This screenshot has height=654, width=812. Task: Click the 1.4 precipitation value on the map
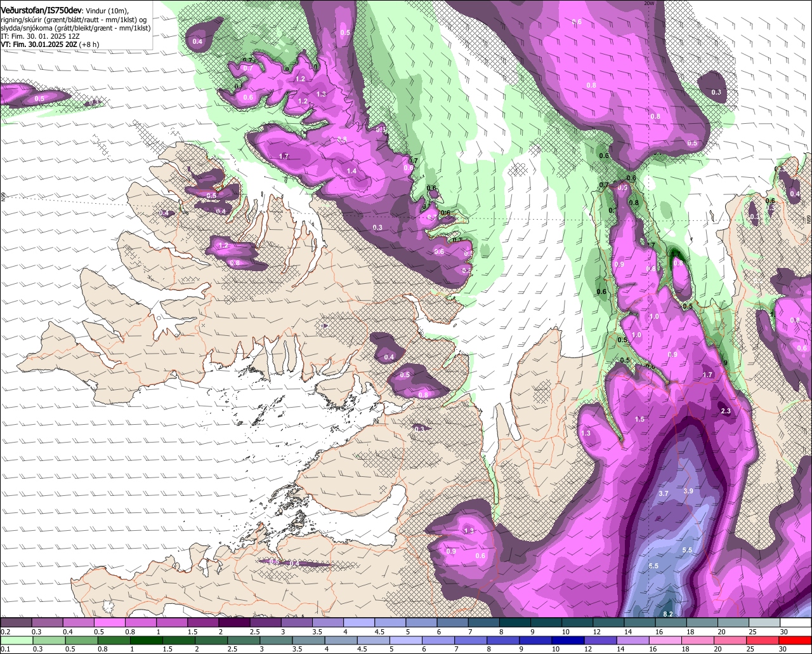(351, 171)
